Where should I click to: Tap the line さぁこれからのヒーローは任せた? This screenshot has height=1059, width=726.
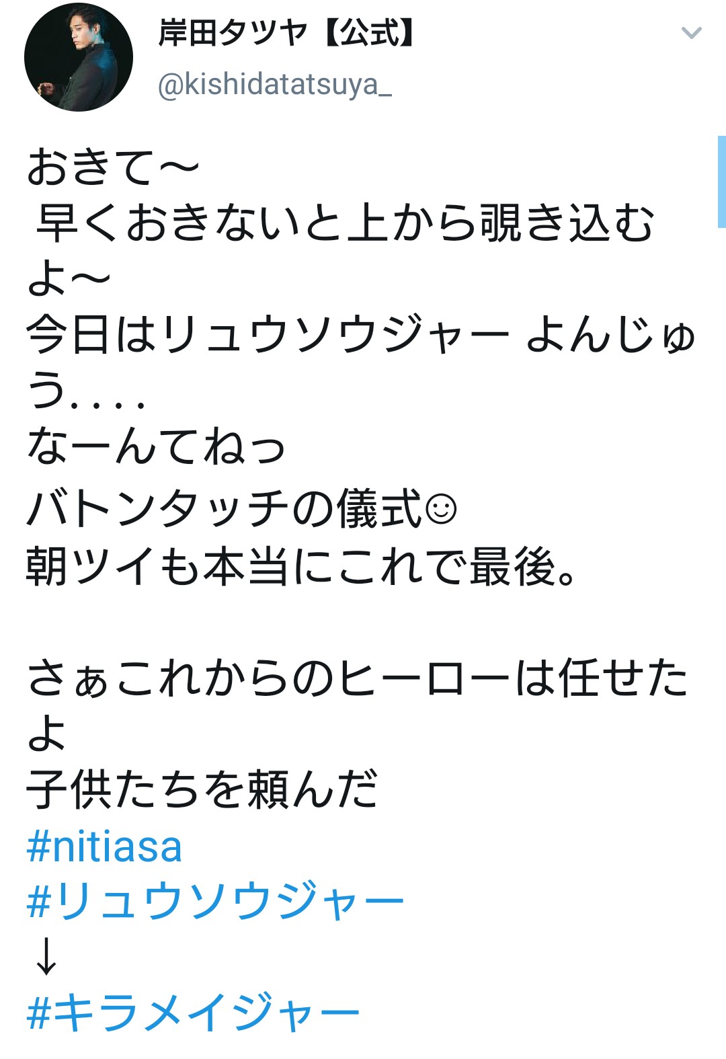tap(356, 678)
